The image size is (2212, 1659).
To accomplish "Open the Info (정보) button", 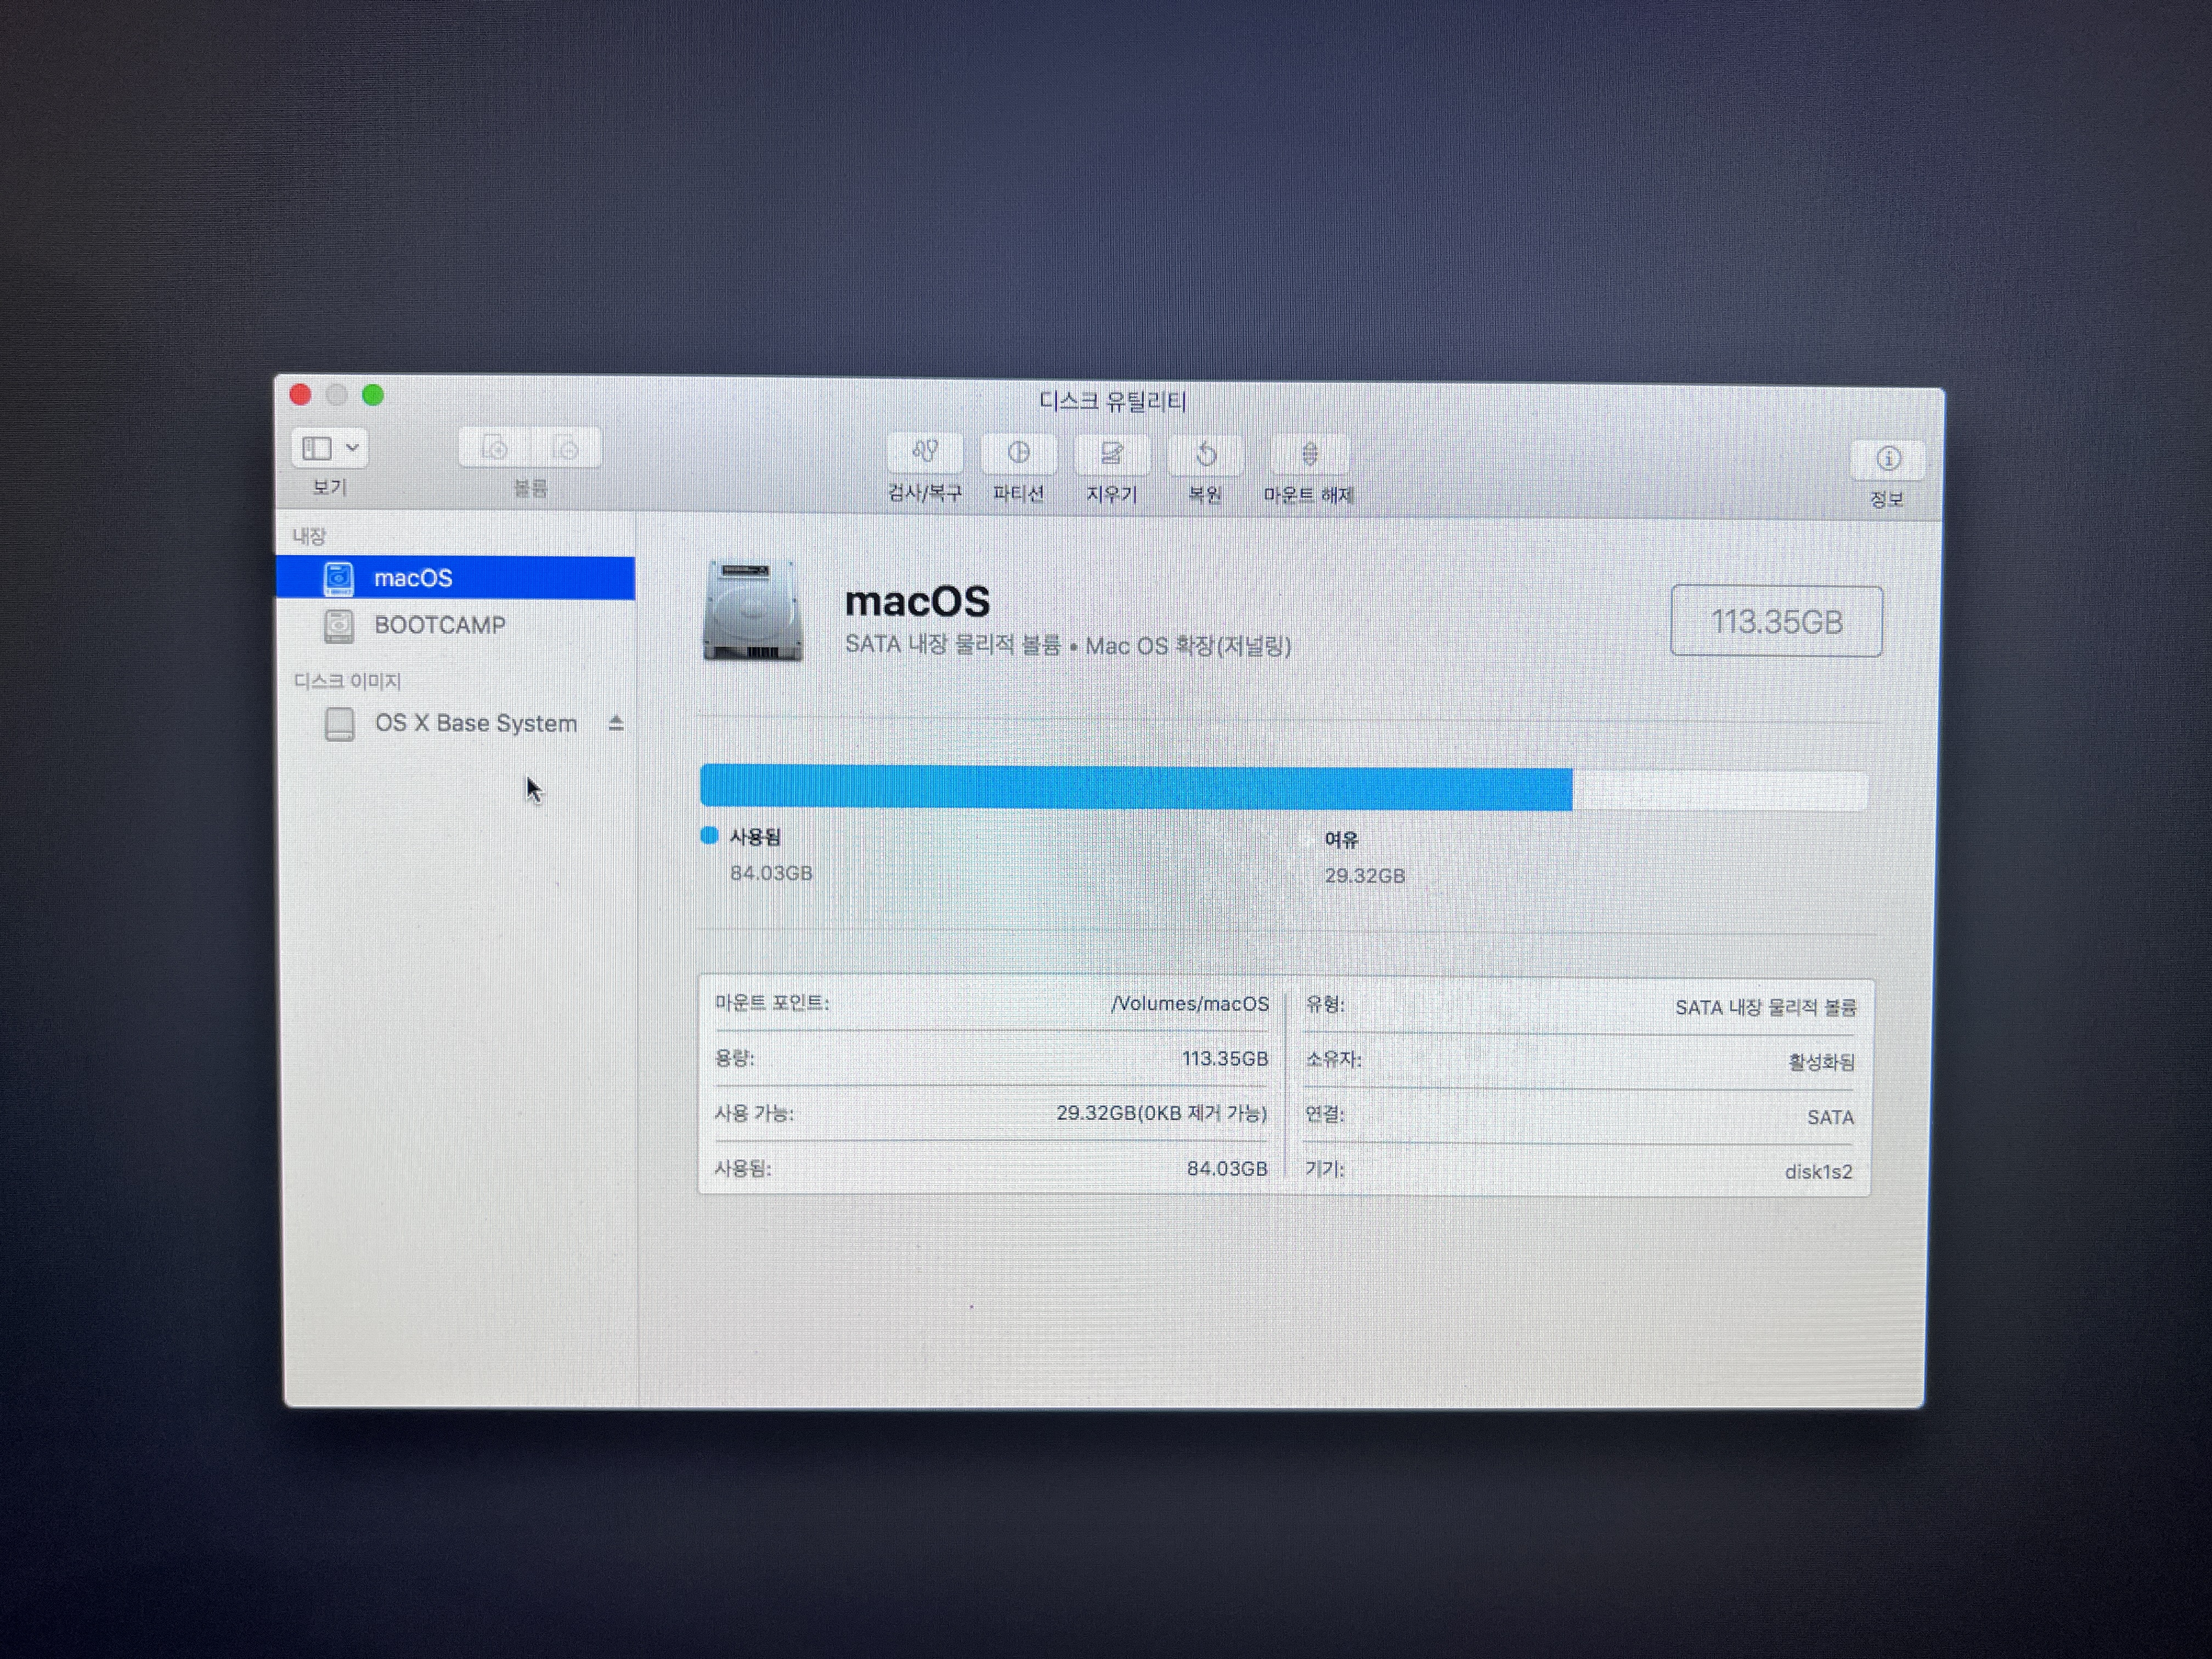I will point(1887,460).
